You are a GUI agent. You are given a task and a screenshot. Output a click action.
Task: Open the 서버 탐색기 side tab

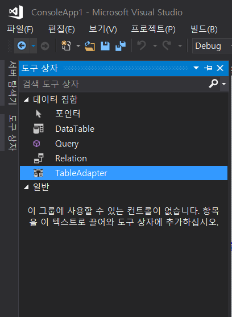point(12,83)
